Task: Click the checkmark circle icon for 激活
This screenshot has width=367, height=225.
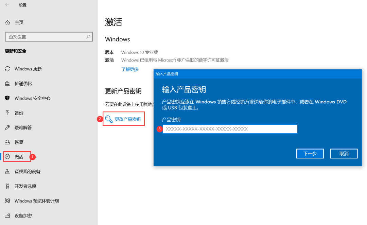Action: (x=7, y=157)
